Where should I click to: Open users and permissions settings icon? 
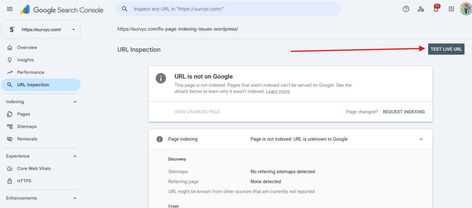(421, 9)
